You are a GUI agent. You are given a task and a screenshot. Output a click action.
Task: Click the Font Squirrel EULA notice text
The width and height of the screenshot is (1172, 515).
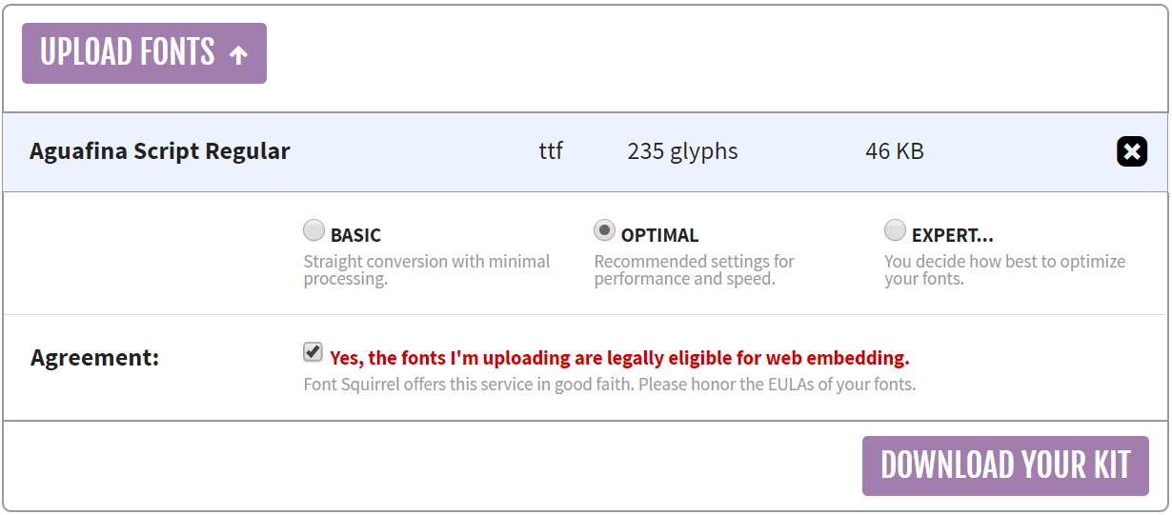[x=609, y=386]
